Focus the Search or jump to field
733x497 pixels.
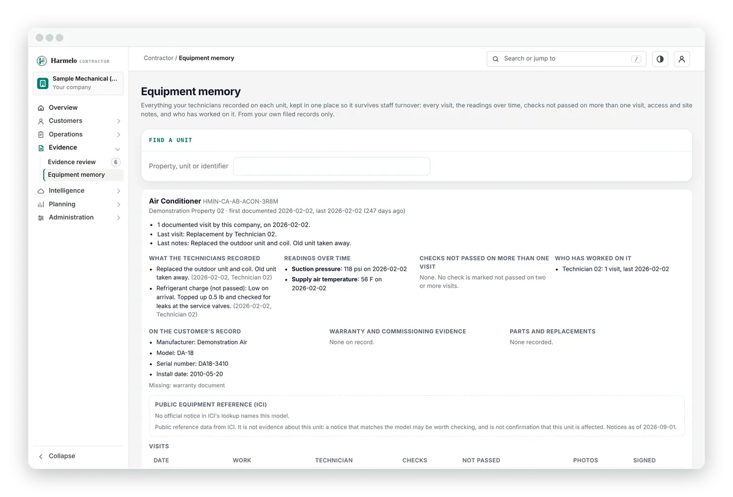566,59
